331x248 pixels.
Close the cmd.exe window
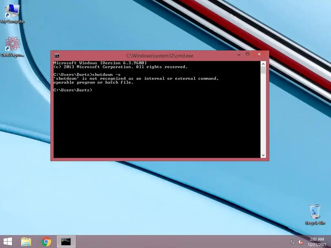[x=259, y=54]
